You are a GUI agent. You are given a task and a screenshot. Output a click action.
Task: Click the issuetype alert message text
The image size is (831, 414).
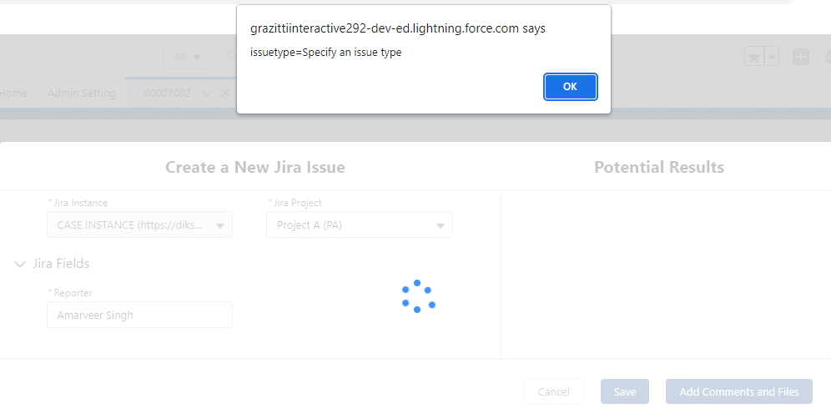tap(326, 53)
